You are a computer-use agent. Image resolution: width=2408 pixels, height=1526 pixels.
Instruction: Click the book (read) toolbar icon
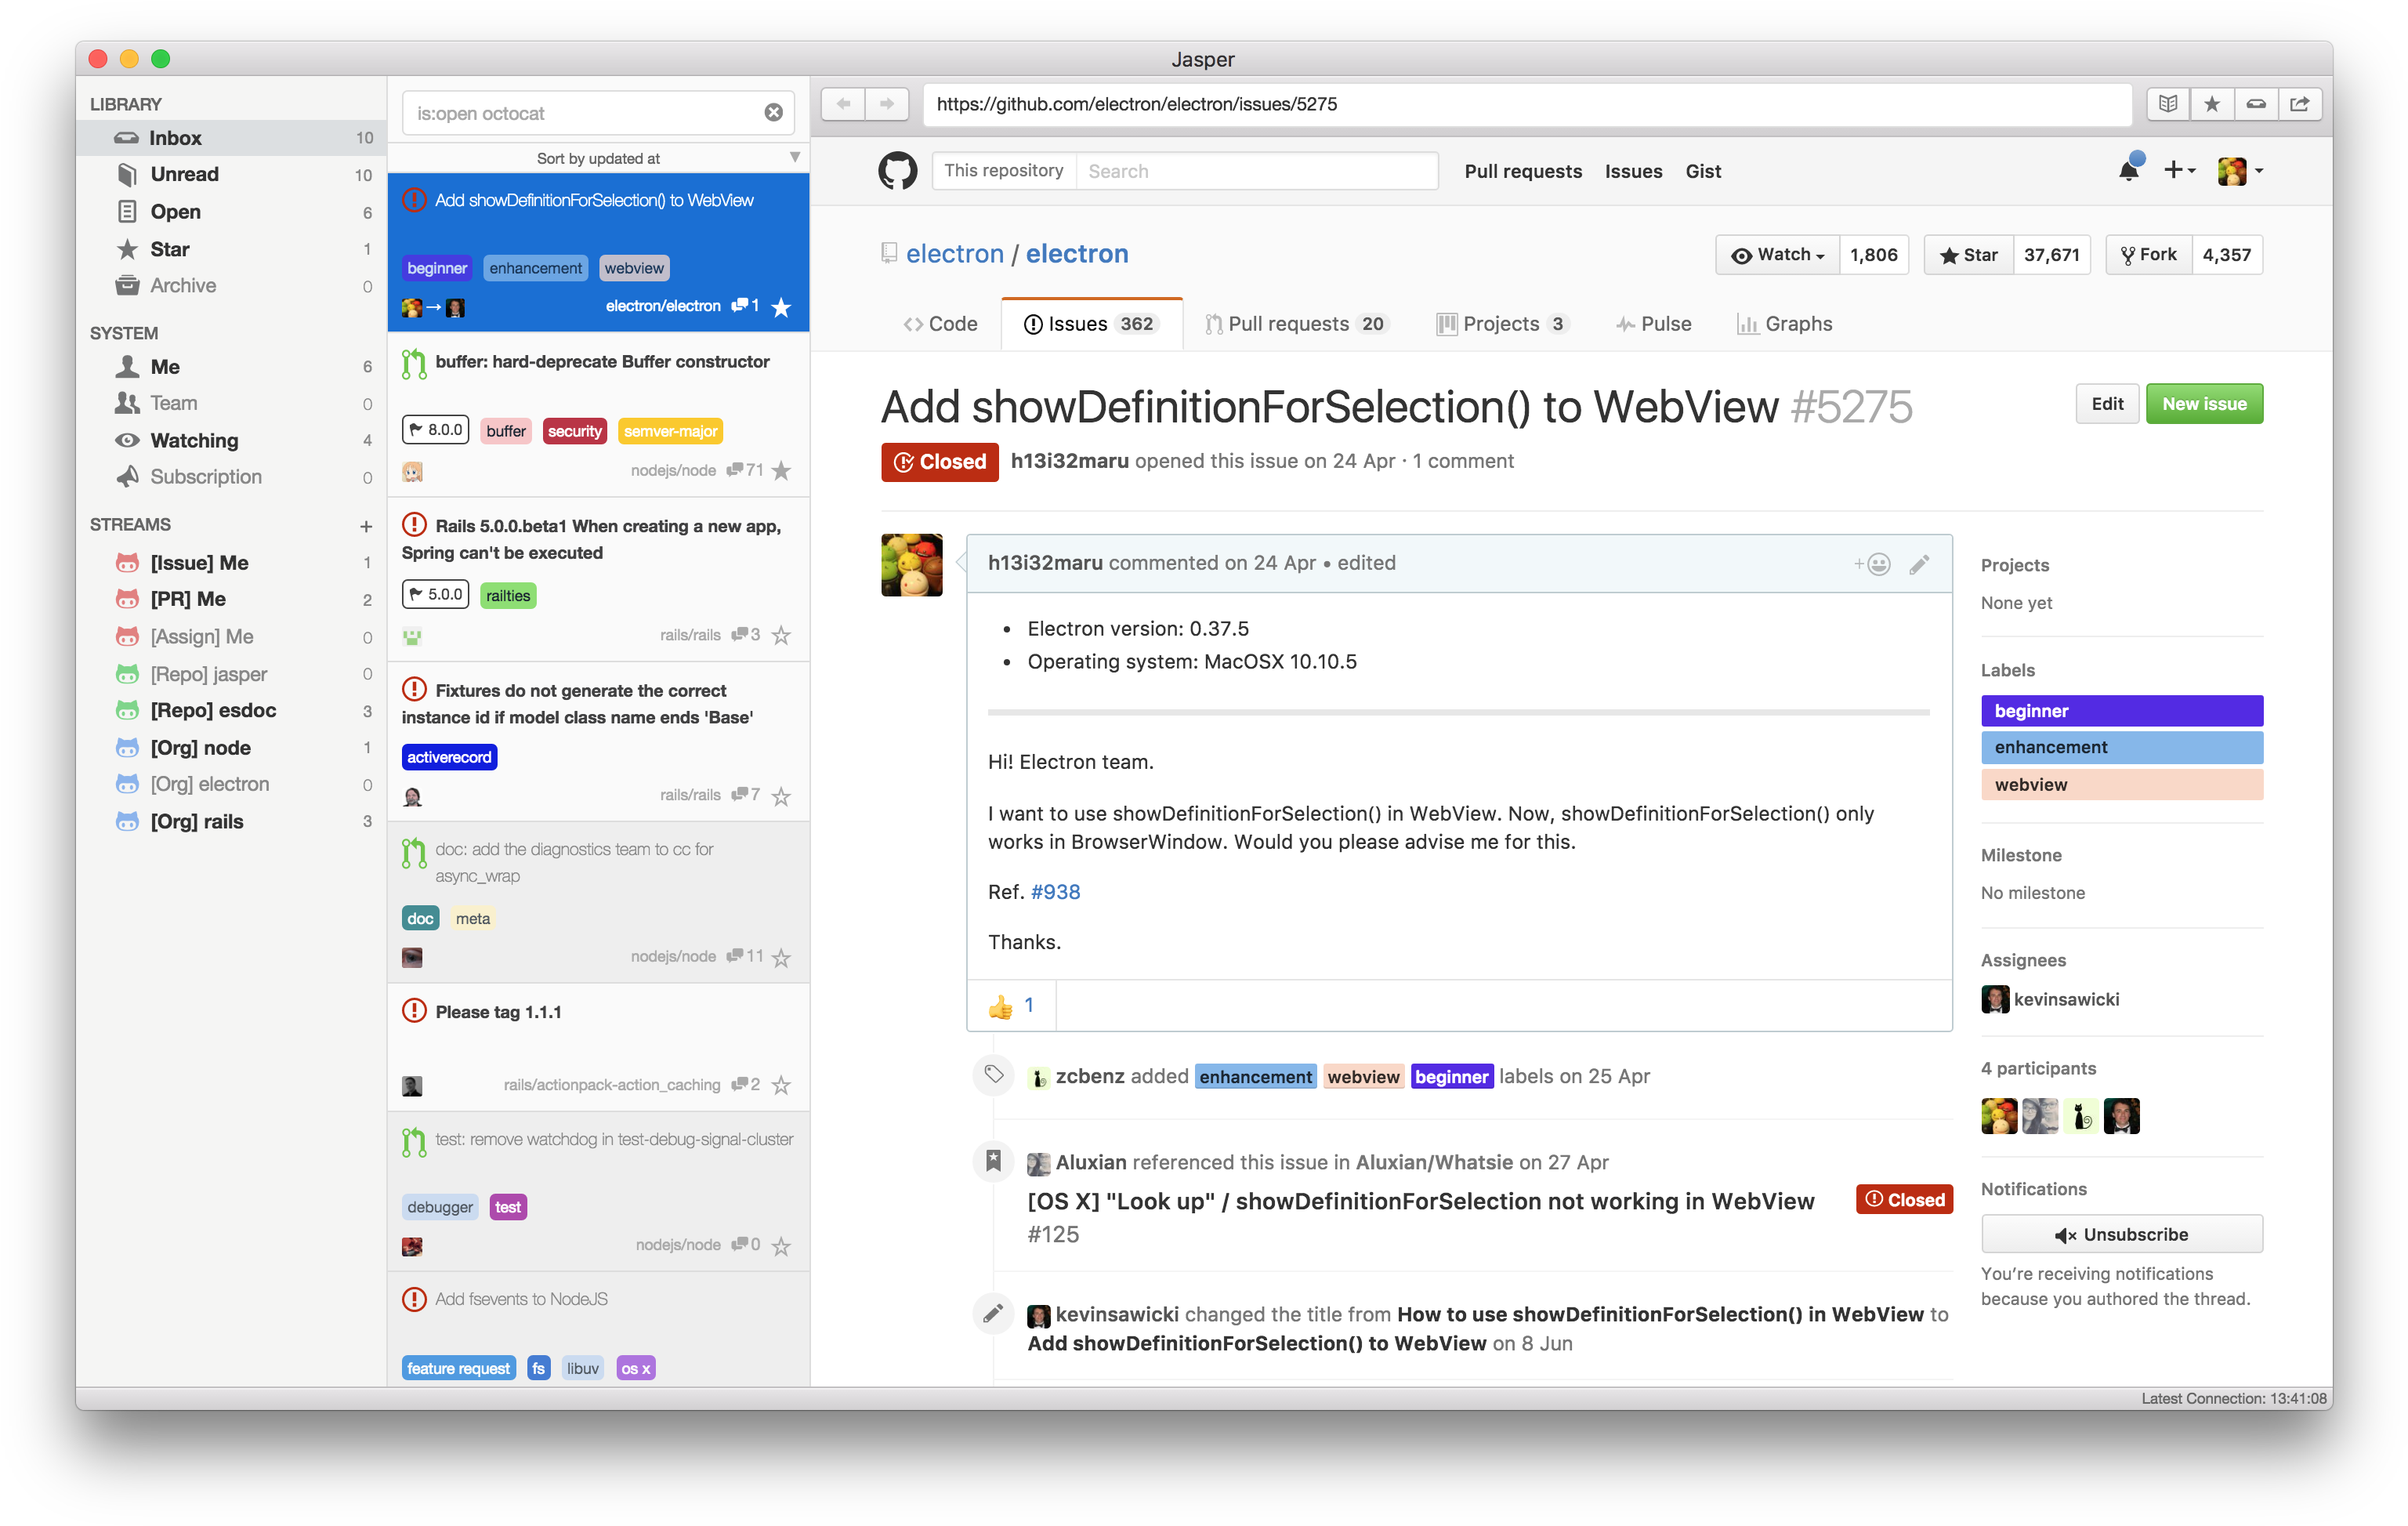click(x=2168, y=104)
